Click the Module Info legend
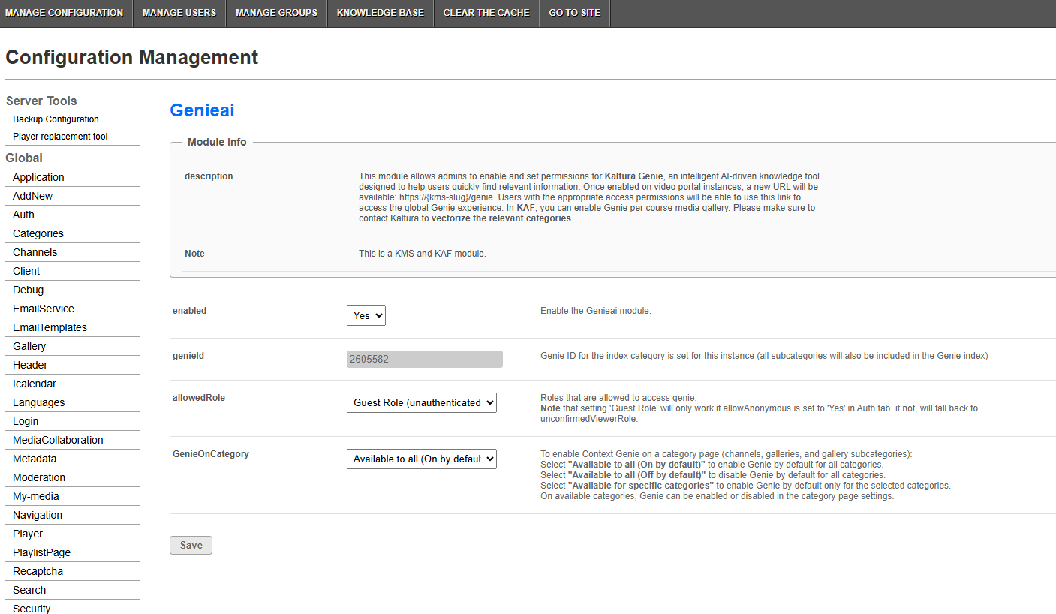The width and height of the screenshot is (1056, 614). pyautogui.click(x=217, y=142)
